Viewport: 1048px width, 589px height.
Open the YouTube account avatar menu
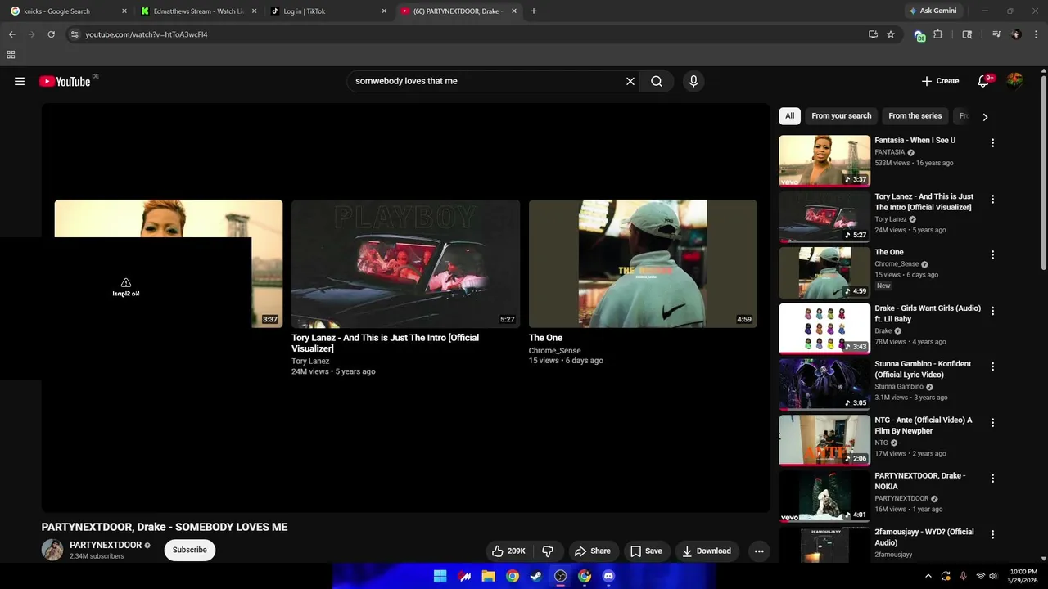(x=1015, y=80)
